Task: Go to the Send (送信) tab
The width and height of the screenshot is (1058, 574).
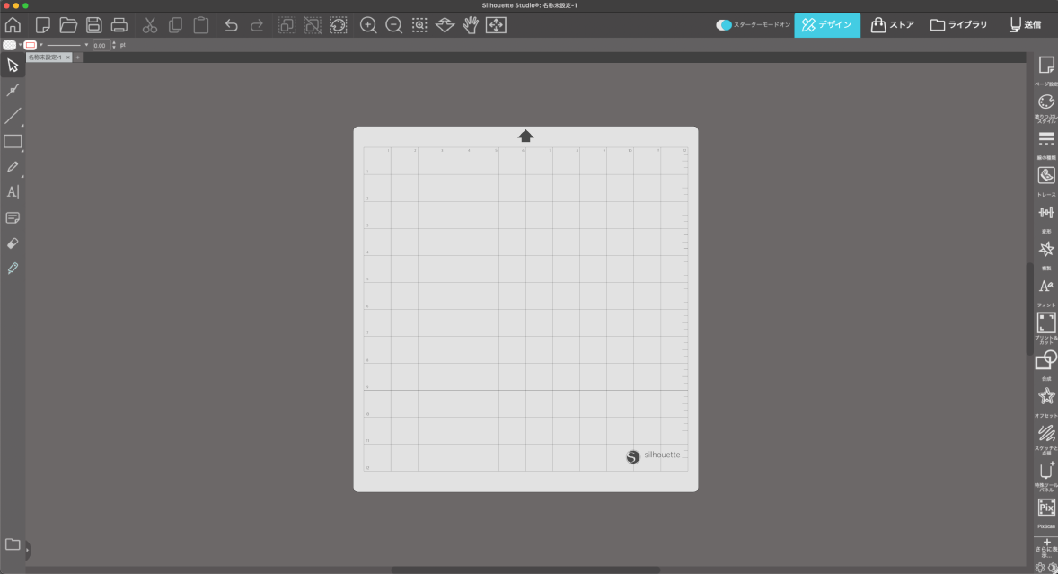Action: pyautogui.click(x=1025, y=25)
